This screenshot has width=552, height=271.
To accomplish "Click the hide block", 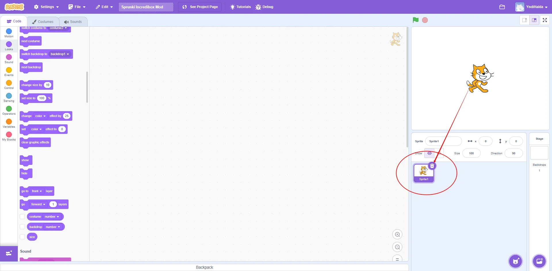I will (26, 173).
